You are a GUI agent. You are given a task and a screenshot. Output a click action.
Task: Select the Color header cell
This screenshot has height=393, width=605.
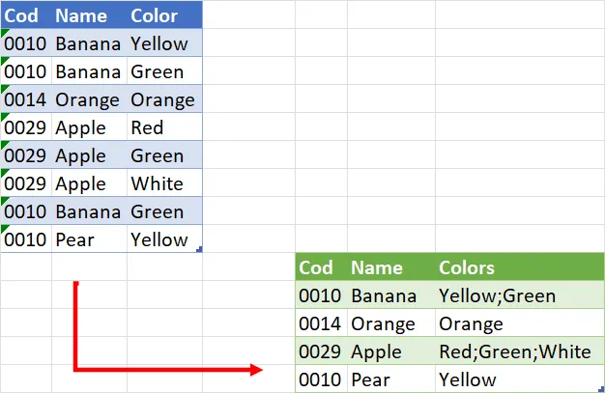point(154,15)
